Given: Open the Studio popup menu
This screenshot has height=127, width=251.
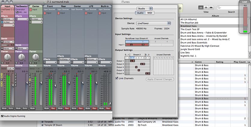Looking at the screenshot, I should [144, 8].
